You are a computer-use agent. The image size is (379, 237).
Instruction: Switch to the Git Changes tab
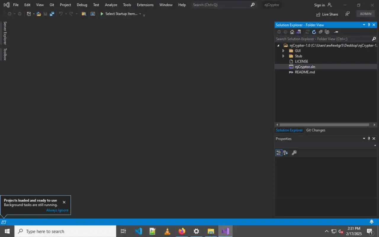(316, 130)
